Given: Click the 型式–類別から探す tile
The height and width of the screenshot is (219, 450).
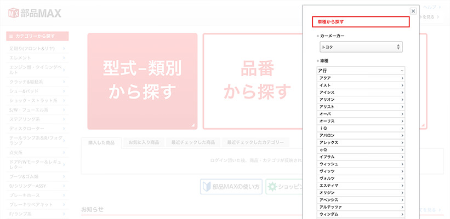Looking at the screenshot, I should pyautogui.click(x=143, y=82).
